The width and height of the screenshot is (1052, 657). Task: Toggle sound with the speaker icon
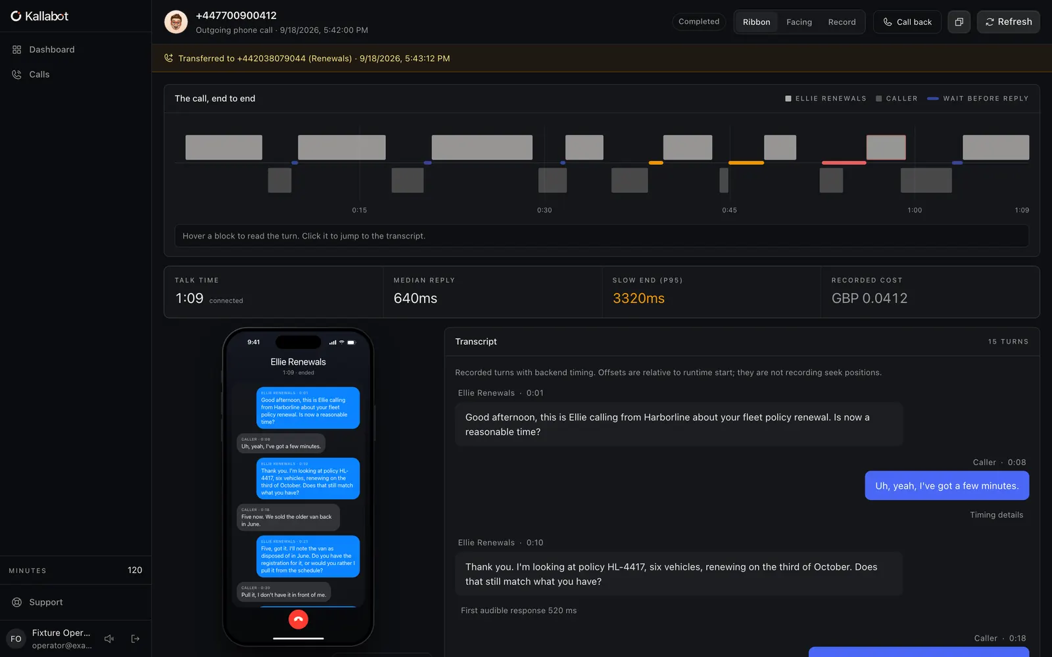109,639
